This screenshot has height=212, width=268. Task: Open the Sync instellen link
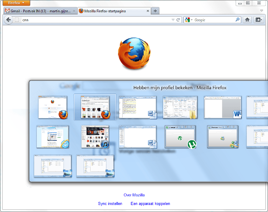(110, 203)
